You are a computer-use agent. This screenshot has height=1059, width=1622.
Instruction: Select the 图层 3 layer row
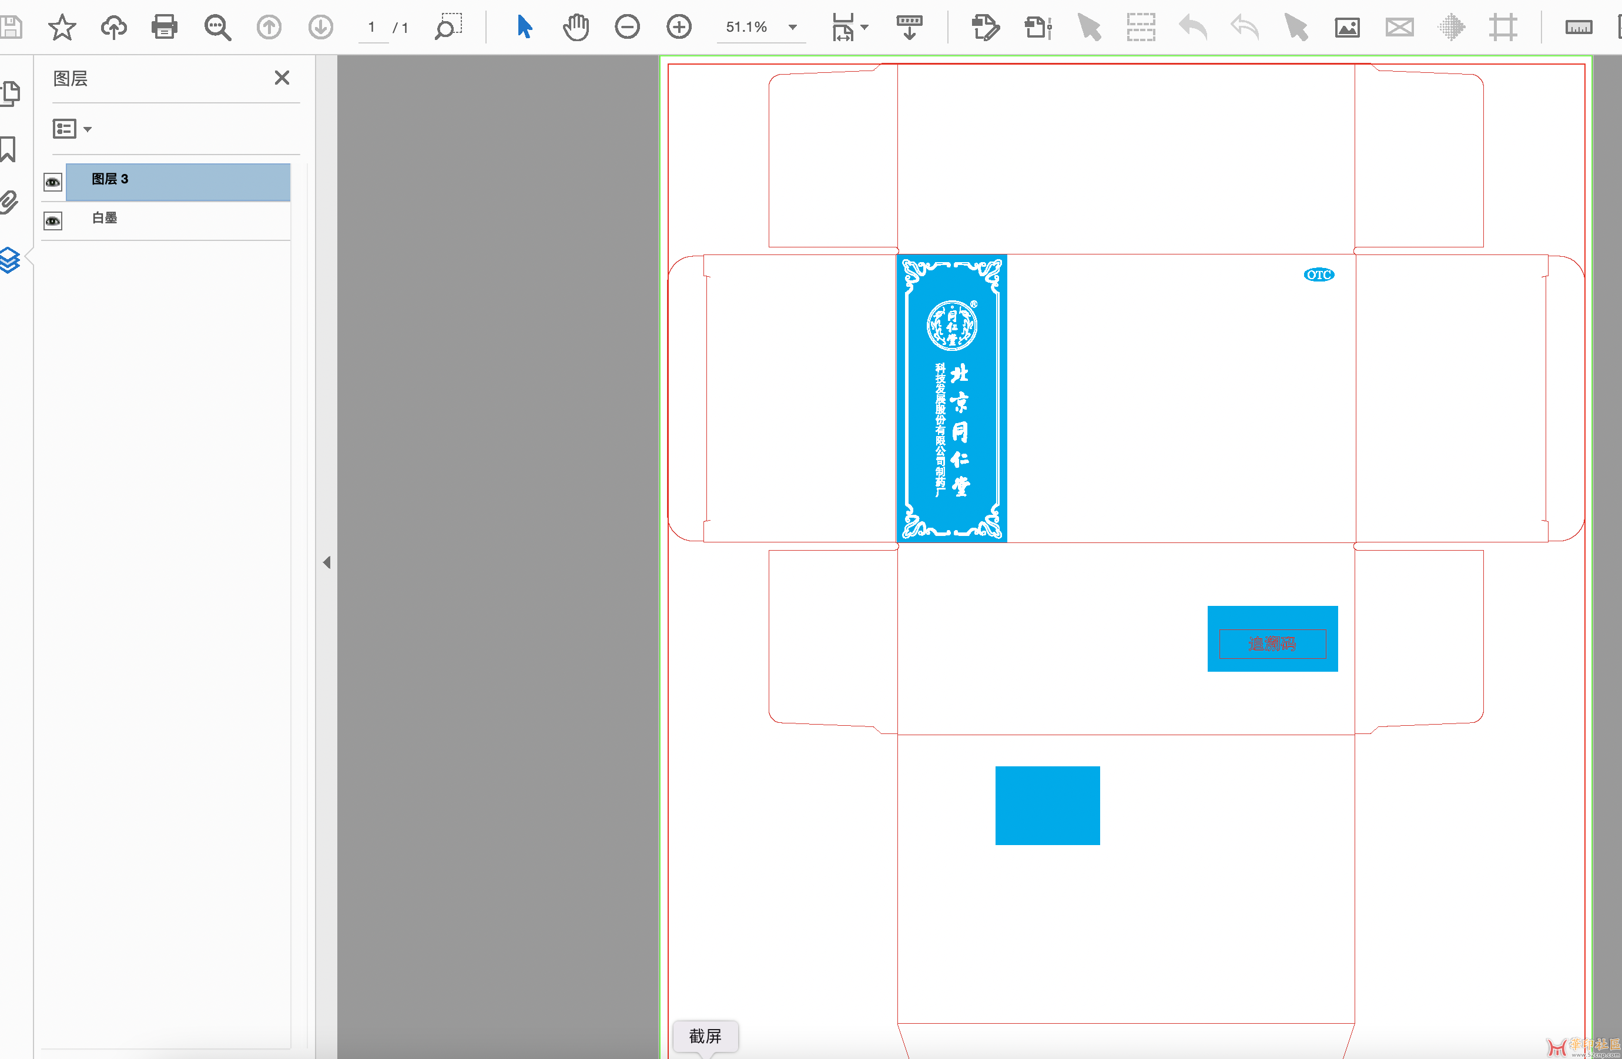[178, 182]
